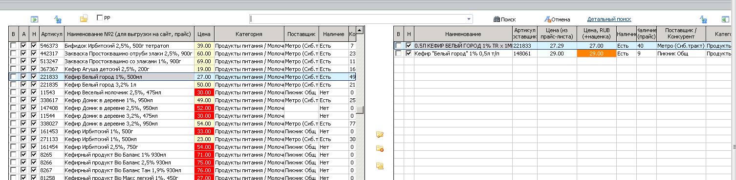The width and height of the screenshot is (736, 180).
Task: Untick column A checkbox for Закваска Простоквашино отруби row
Action: (x=23, y=54)
